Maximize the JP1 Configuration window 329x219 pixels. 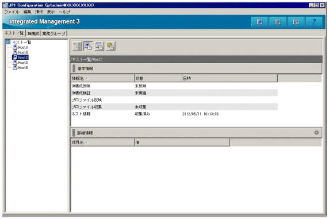pyautogui.click(x=316, y=5)
